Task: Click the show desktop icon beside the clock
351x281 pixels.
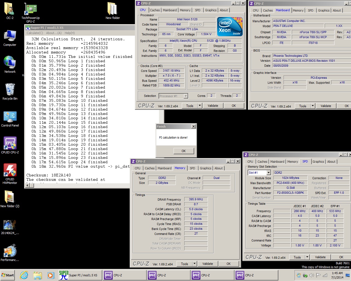Action: [x=348, y=275]
